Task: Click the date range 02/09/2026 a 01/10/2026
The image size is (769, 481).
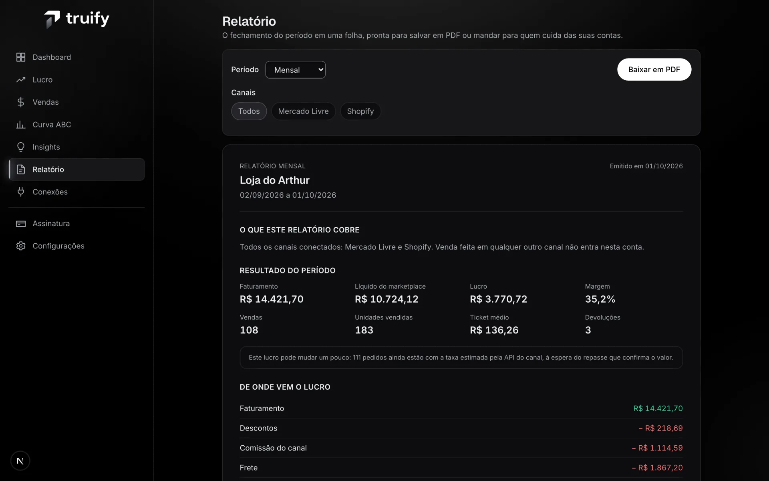Action: tap(288, 195)
